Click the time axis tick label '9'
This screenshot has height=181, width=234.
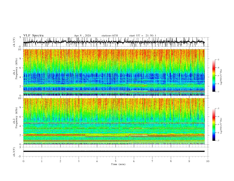(189, 161)
